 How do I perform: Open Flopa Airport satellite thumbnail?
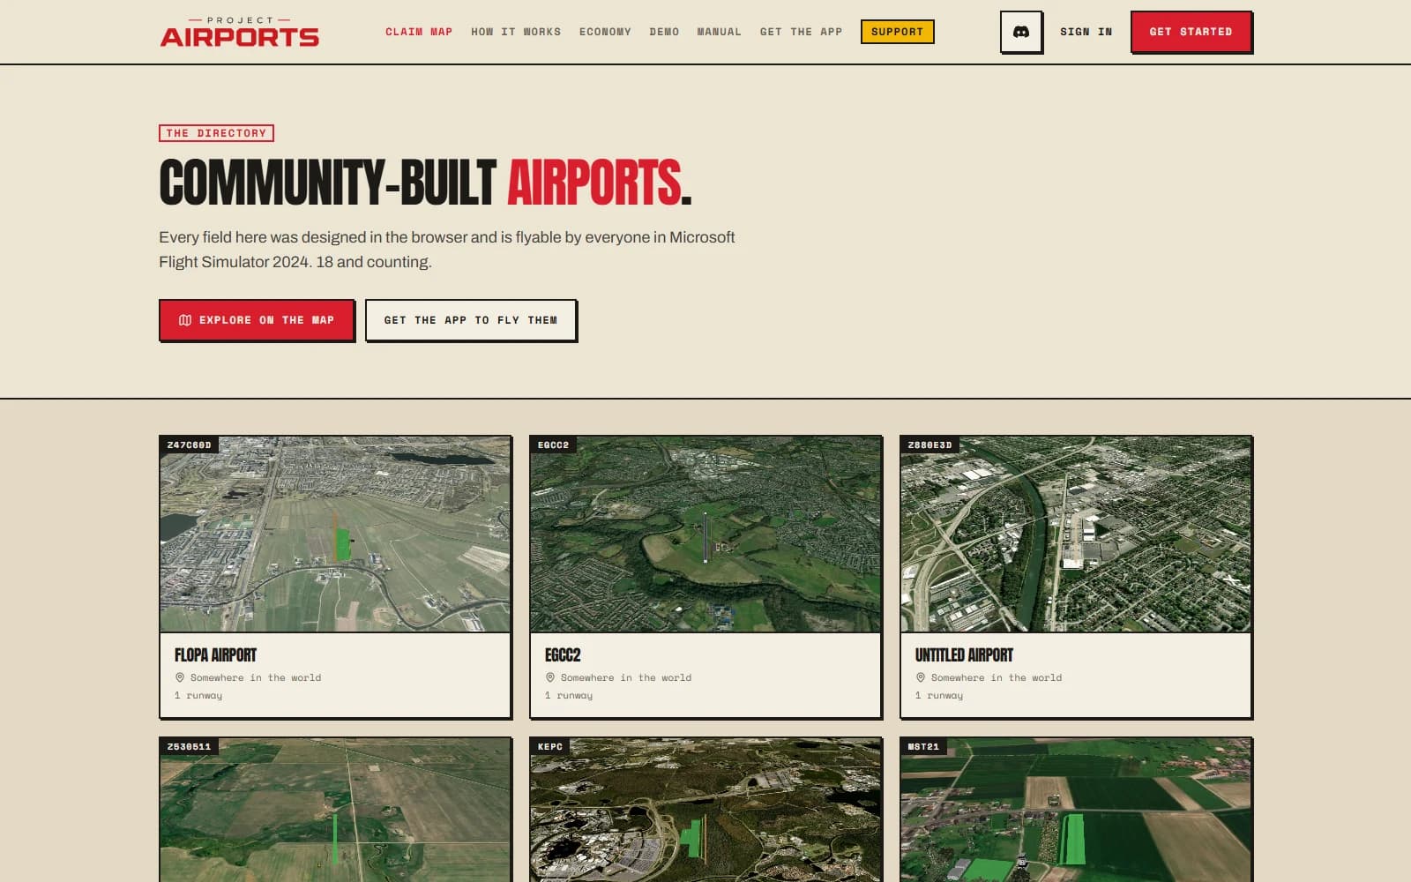[x=335, y=534]
